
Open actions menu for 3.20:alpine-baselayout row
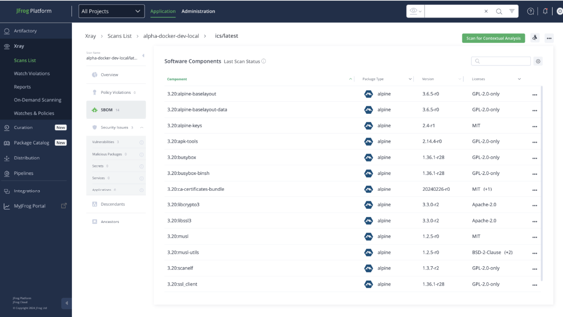click(535, 95)
